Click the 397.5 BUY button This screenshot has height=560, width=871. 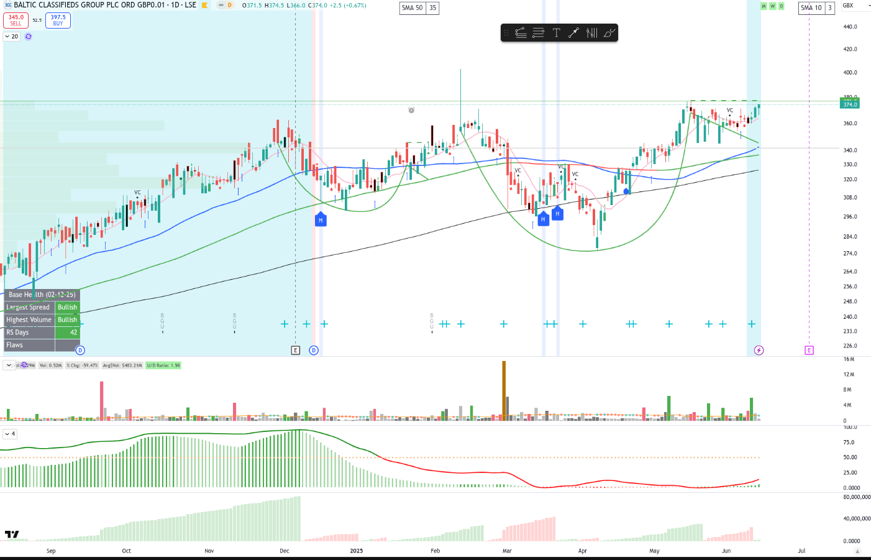click(58, 21)
